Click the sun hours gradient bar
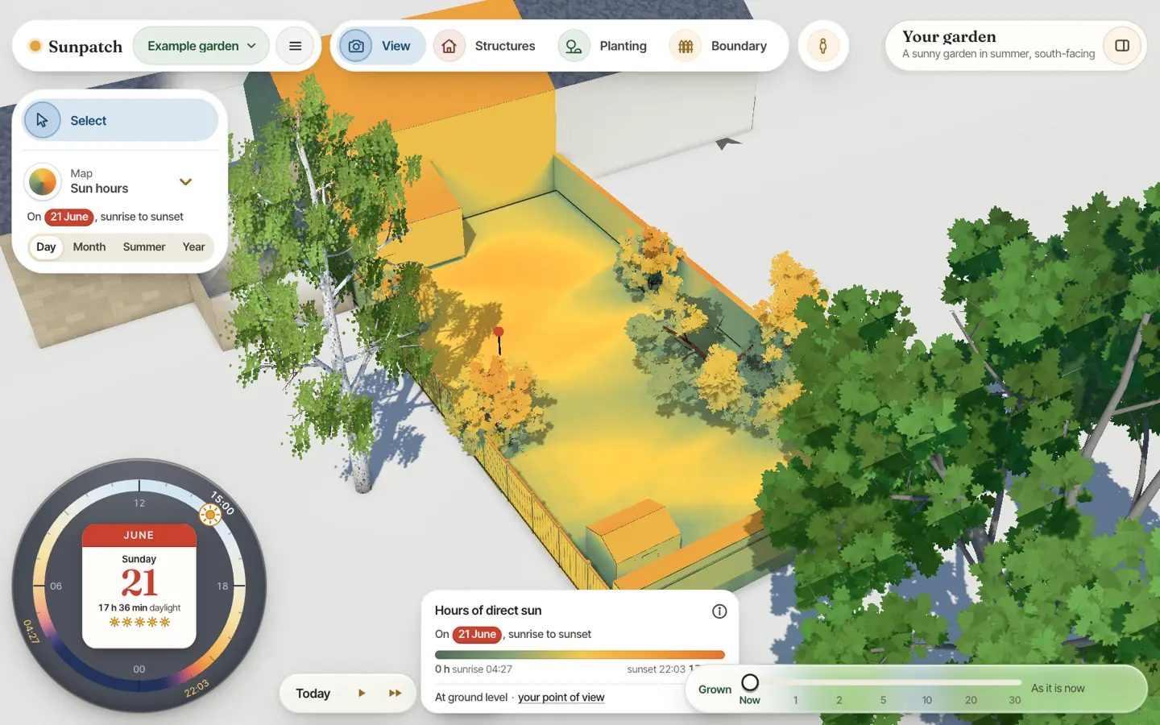 tap(580, 655)
